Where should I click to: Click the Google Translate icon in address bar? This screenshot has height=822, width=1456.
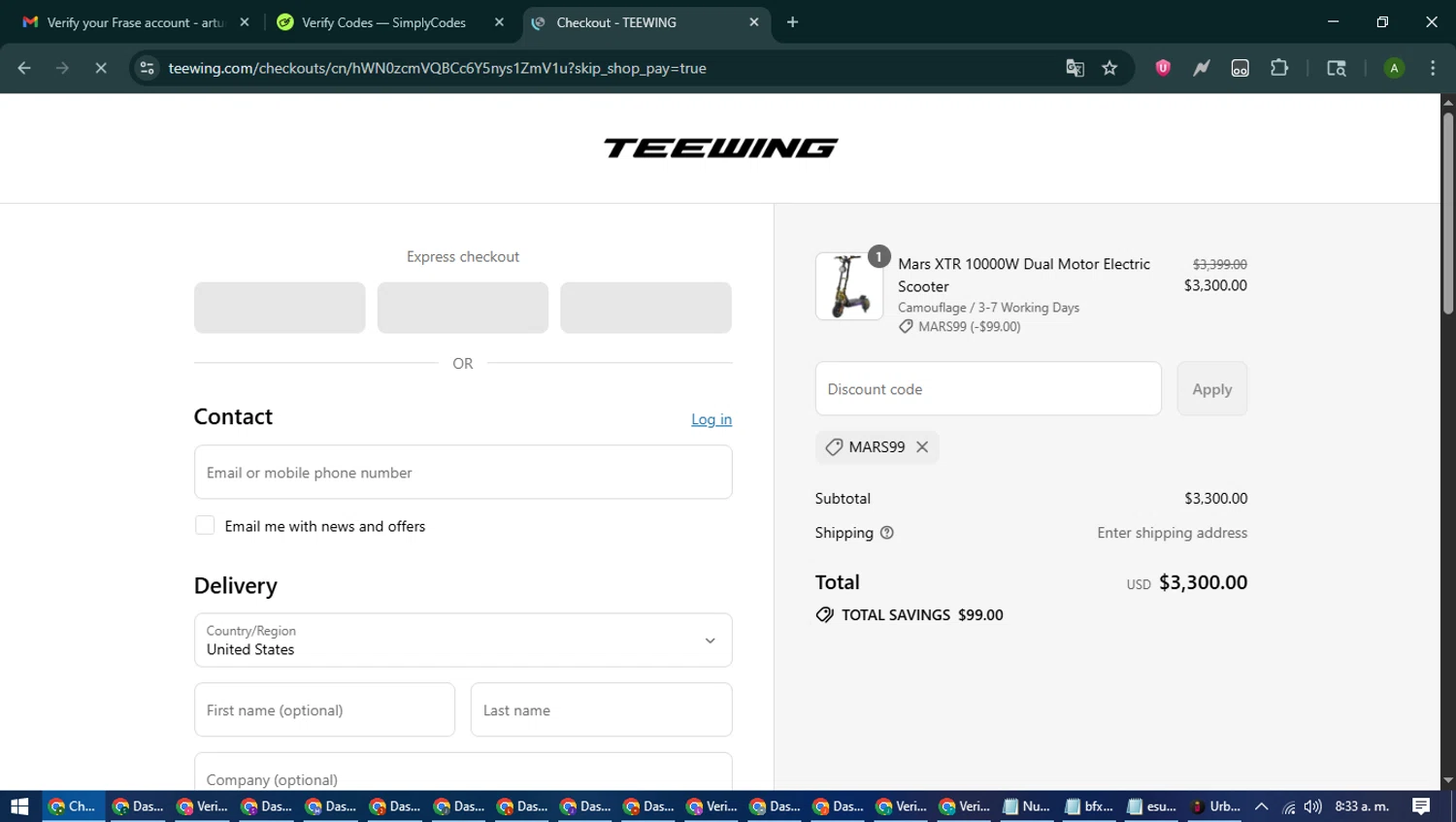tap(1075, 68)
